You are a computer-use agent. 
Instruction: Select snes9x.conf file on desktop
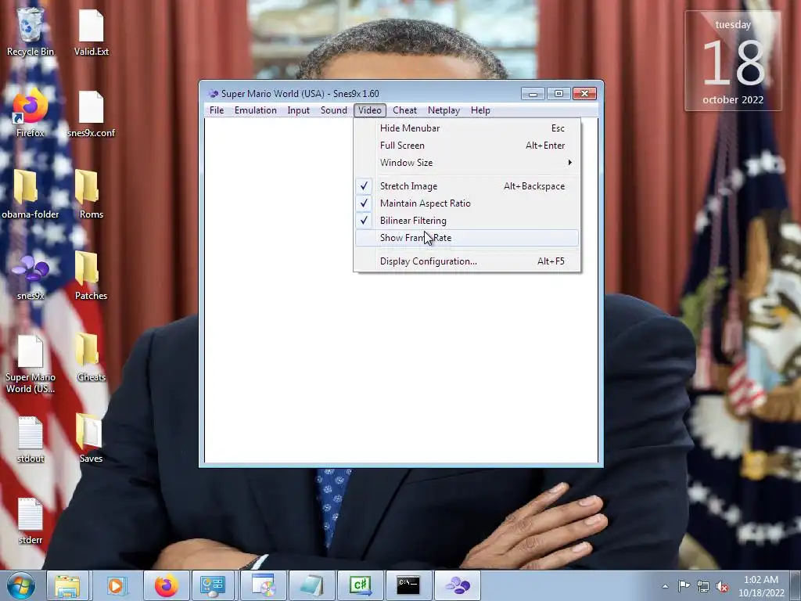[91, 113]
